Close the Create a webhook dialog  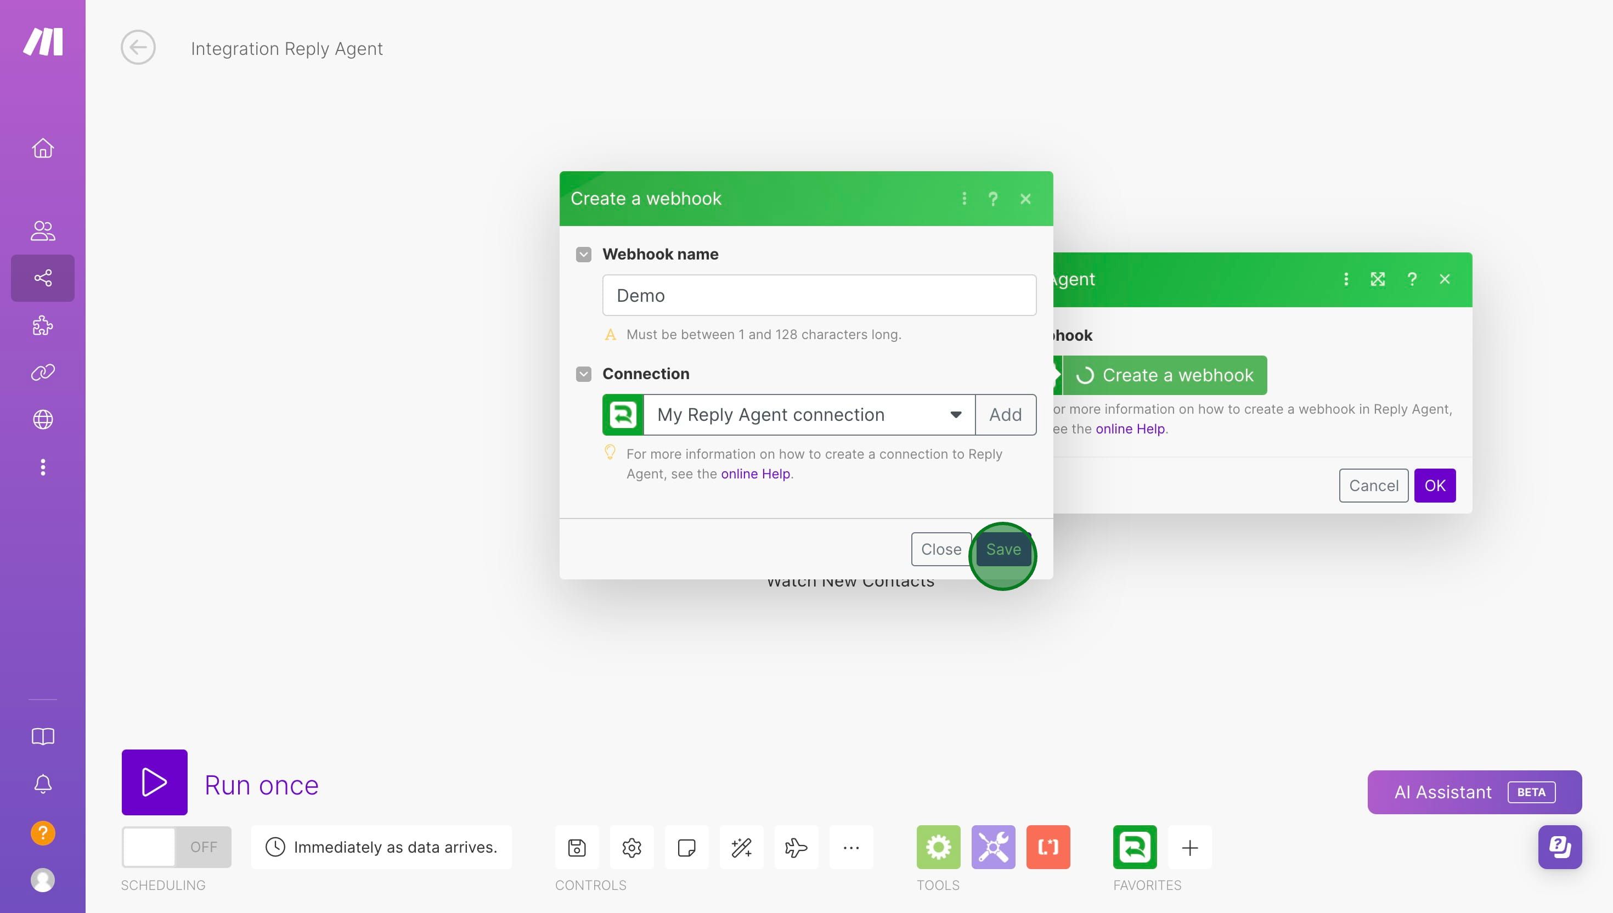[x=1025, y=199]
